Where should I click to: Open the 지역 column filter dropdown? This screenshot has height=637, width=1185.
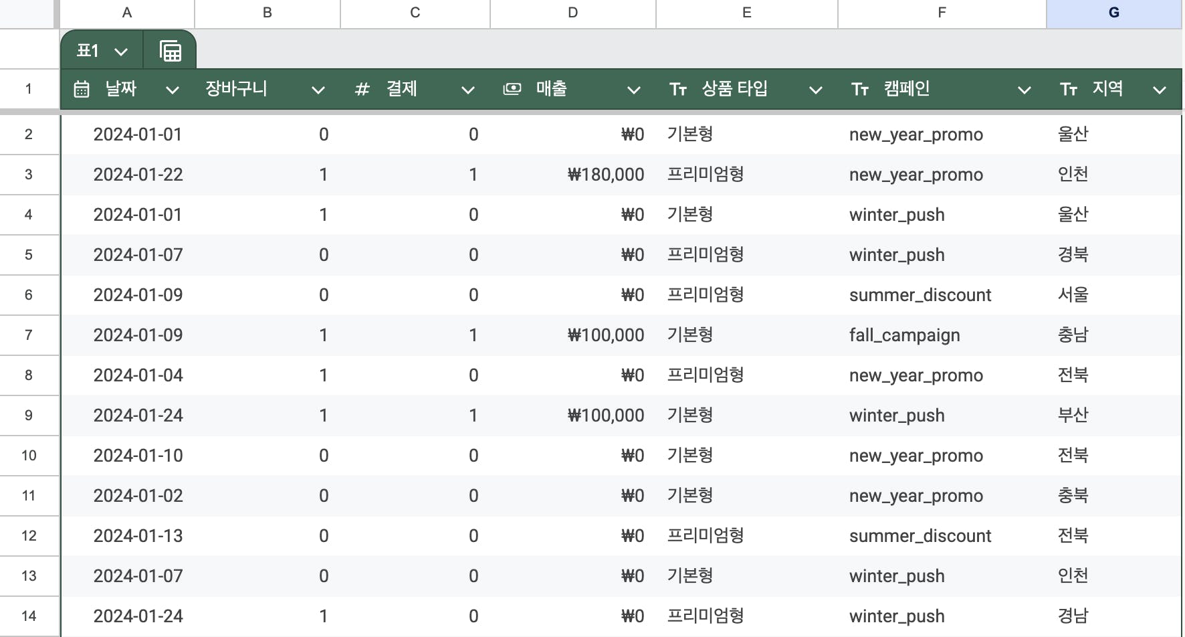(1160, 90)
